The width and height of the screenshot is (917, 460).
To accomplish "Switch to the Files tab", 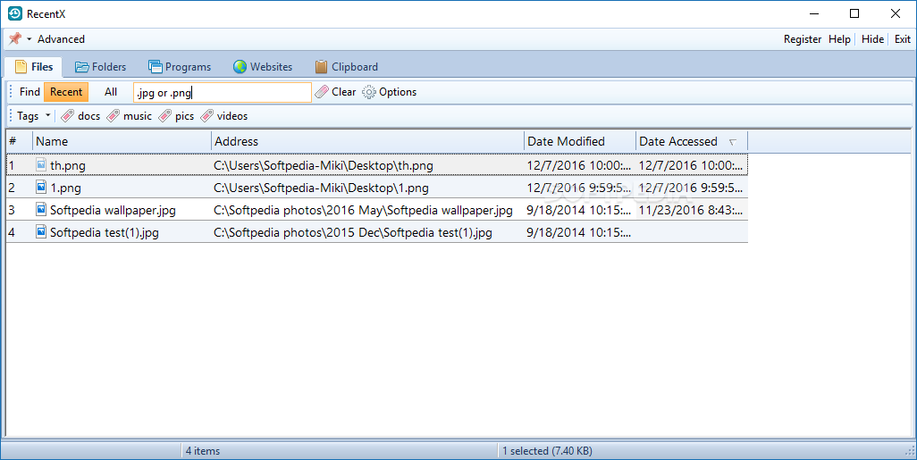I will [34, 67].
